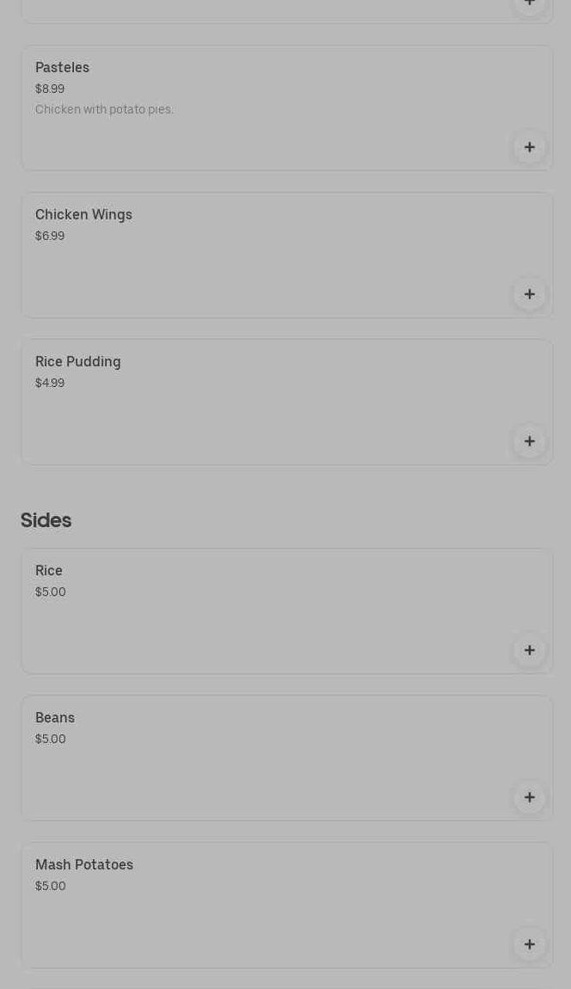Tap the plus icon for Mash Potatoes
Viewport: 571px width, 989px height.
coord(530,944)
